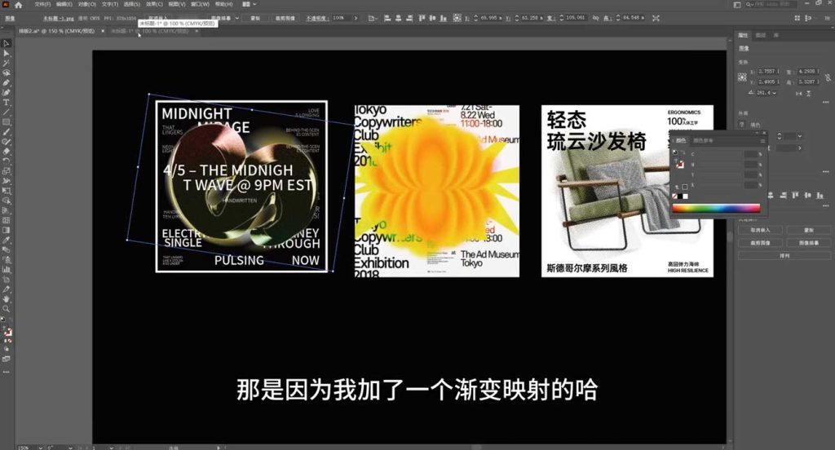Select the Lasso tool
Screen dimensions: 835x450
(7, 73)
